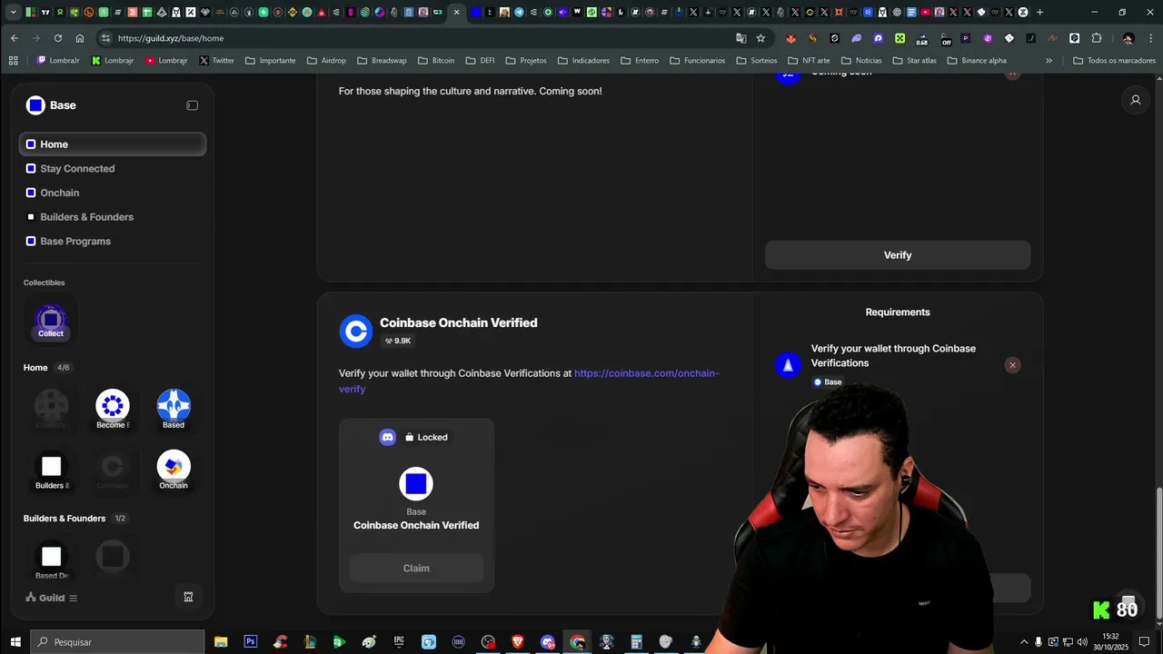Open the Based De role badge

[x=52, y=560]
